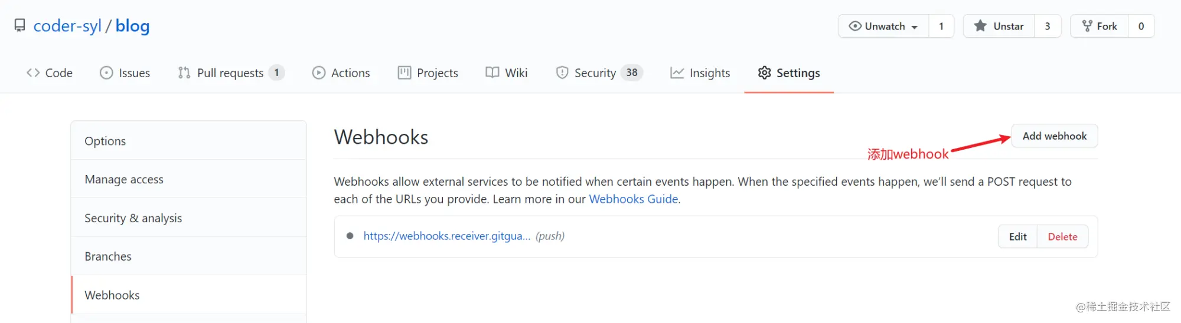Open the blog repository link

pos(132,26)
